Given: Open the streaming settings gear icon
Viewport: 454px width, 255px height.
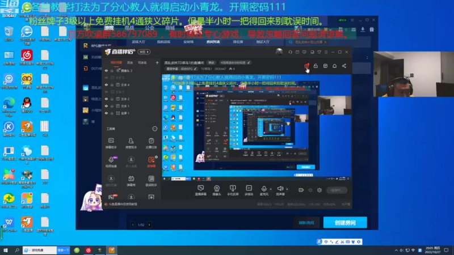Looking at the screenshot, I should (x=320, y=190).
